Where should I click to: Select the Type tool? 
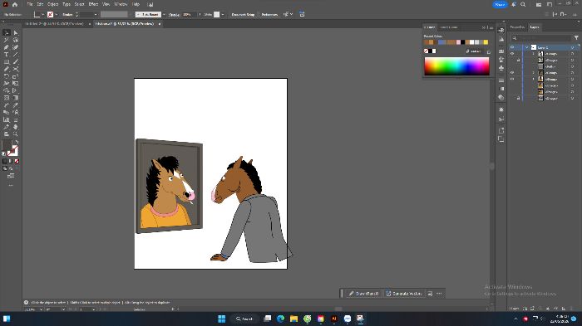point(7,55)
